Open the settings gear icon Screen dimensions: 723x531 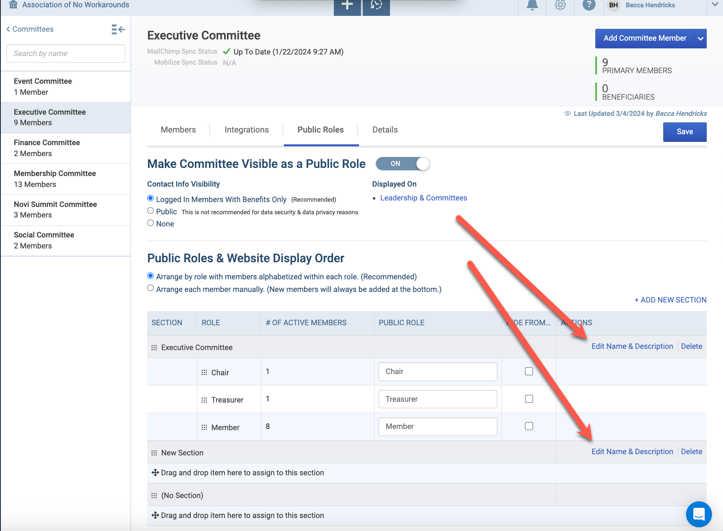[x=560, y=5]
